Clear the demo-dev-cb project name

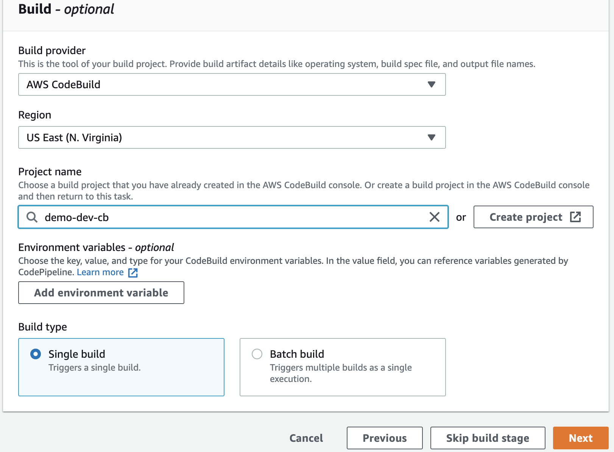pos(435,217)
